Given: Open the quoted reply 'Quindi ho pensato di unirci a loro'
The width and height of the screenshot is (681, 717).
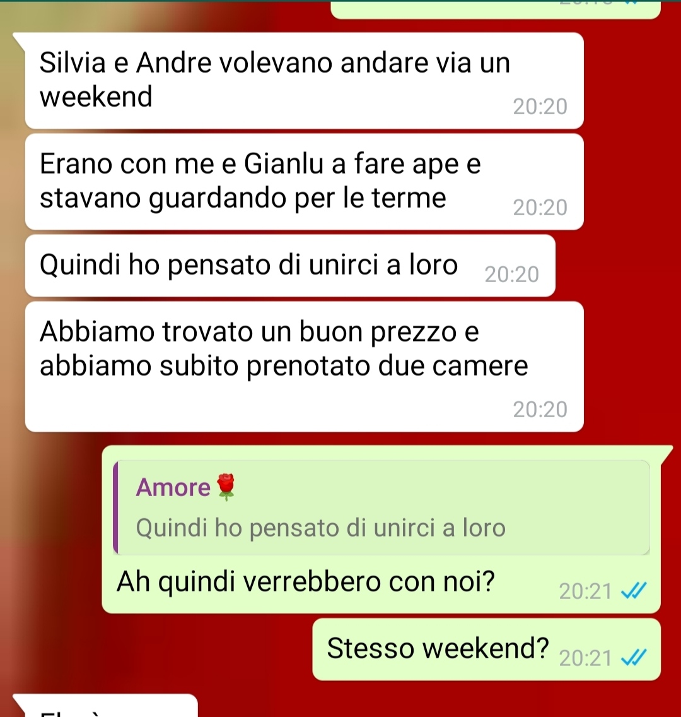Looking at the screenshot, I should click(x=381, y=507).
